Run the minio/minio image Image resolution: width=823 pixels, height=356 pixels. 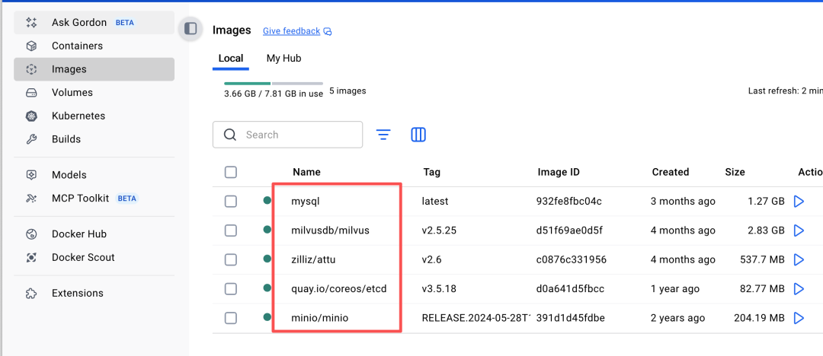point(799,318)
